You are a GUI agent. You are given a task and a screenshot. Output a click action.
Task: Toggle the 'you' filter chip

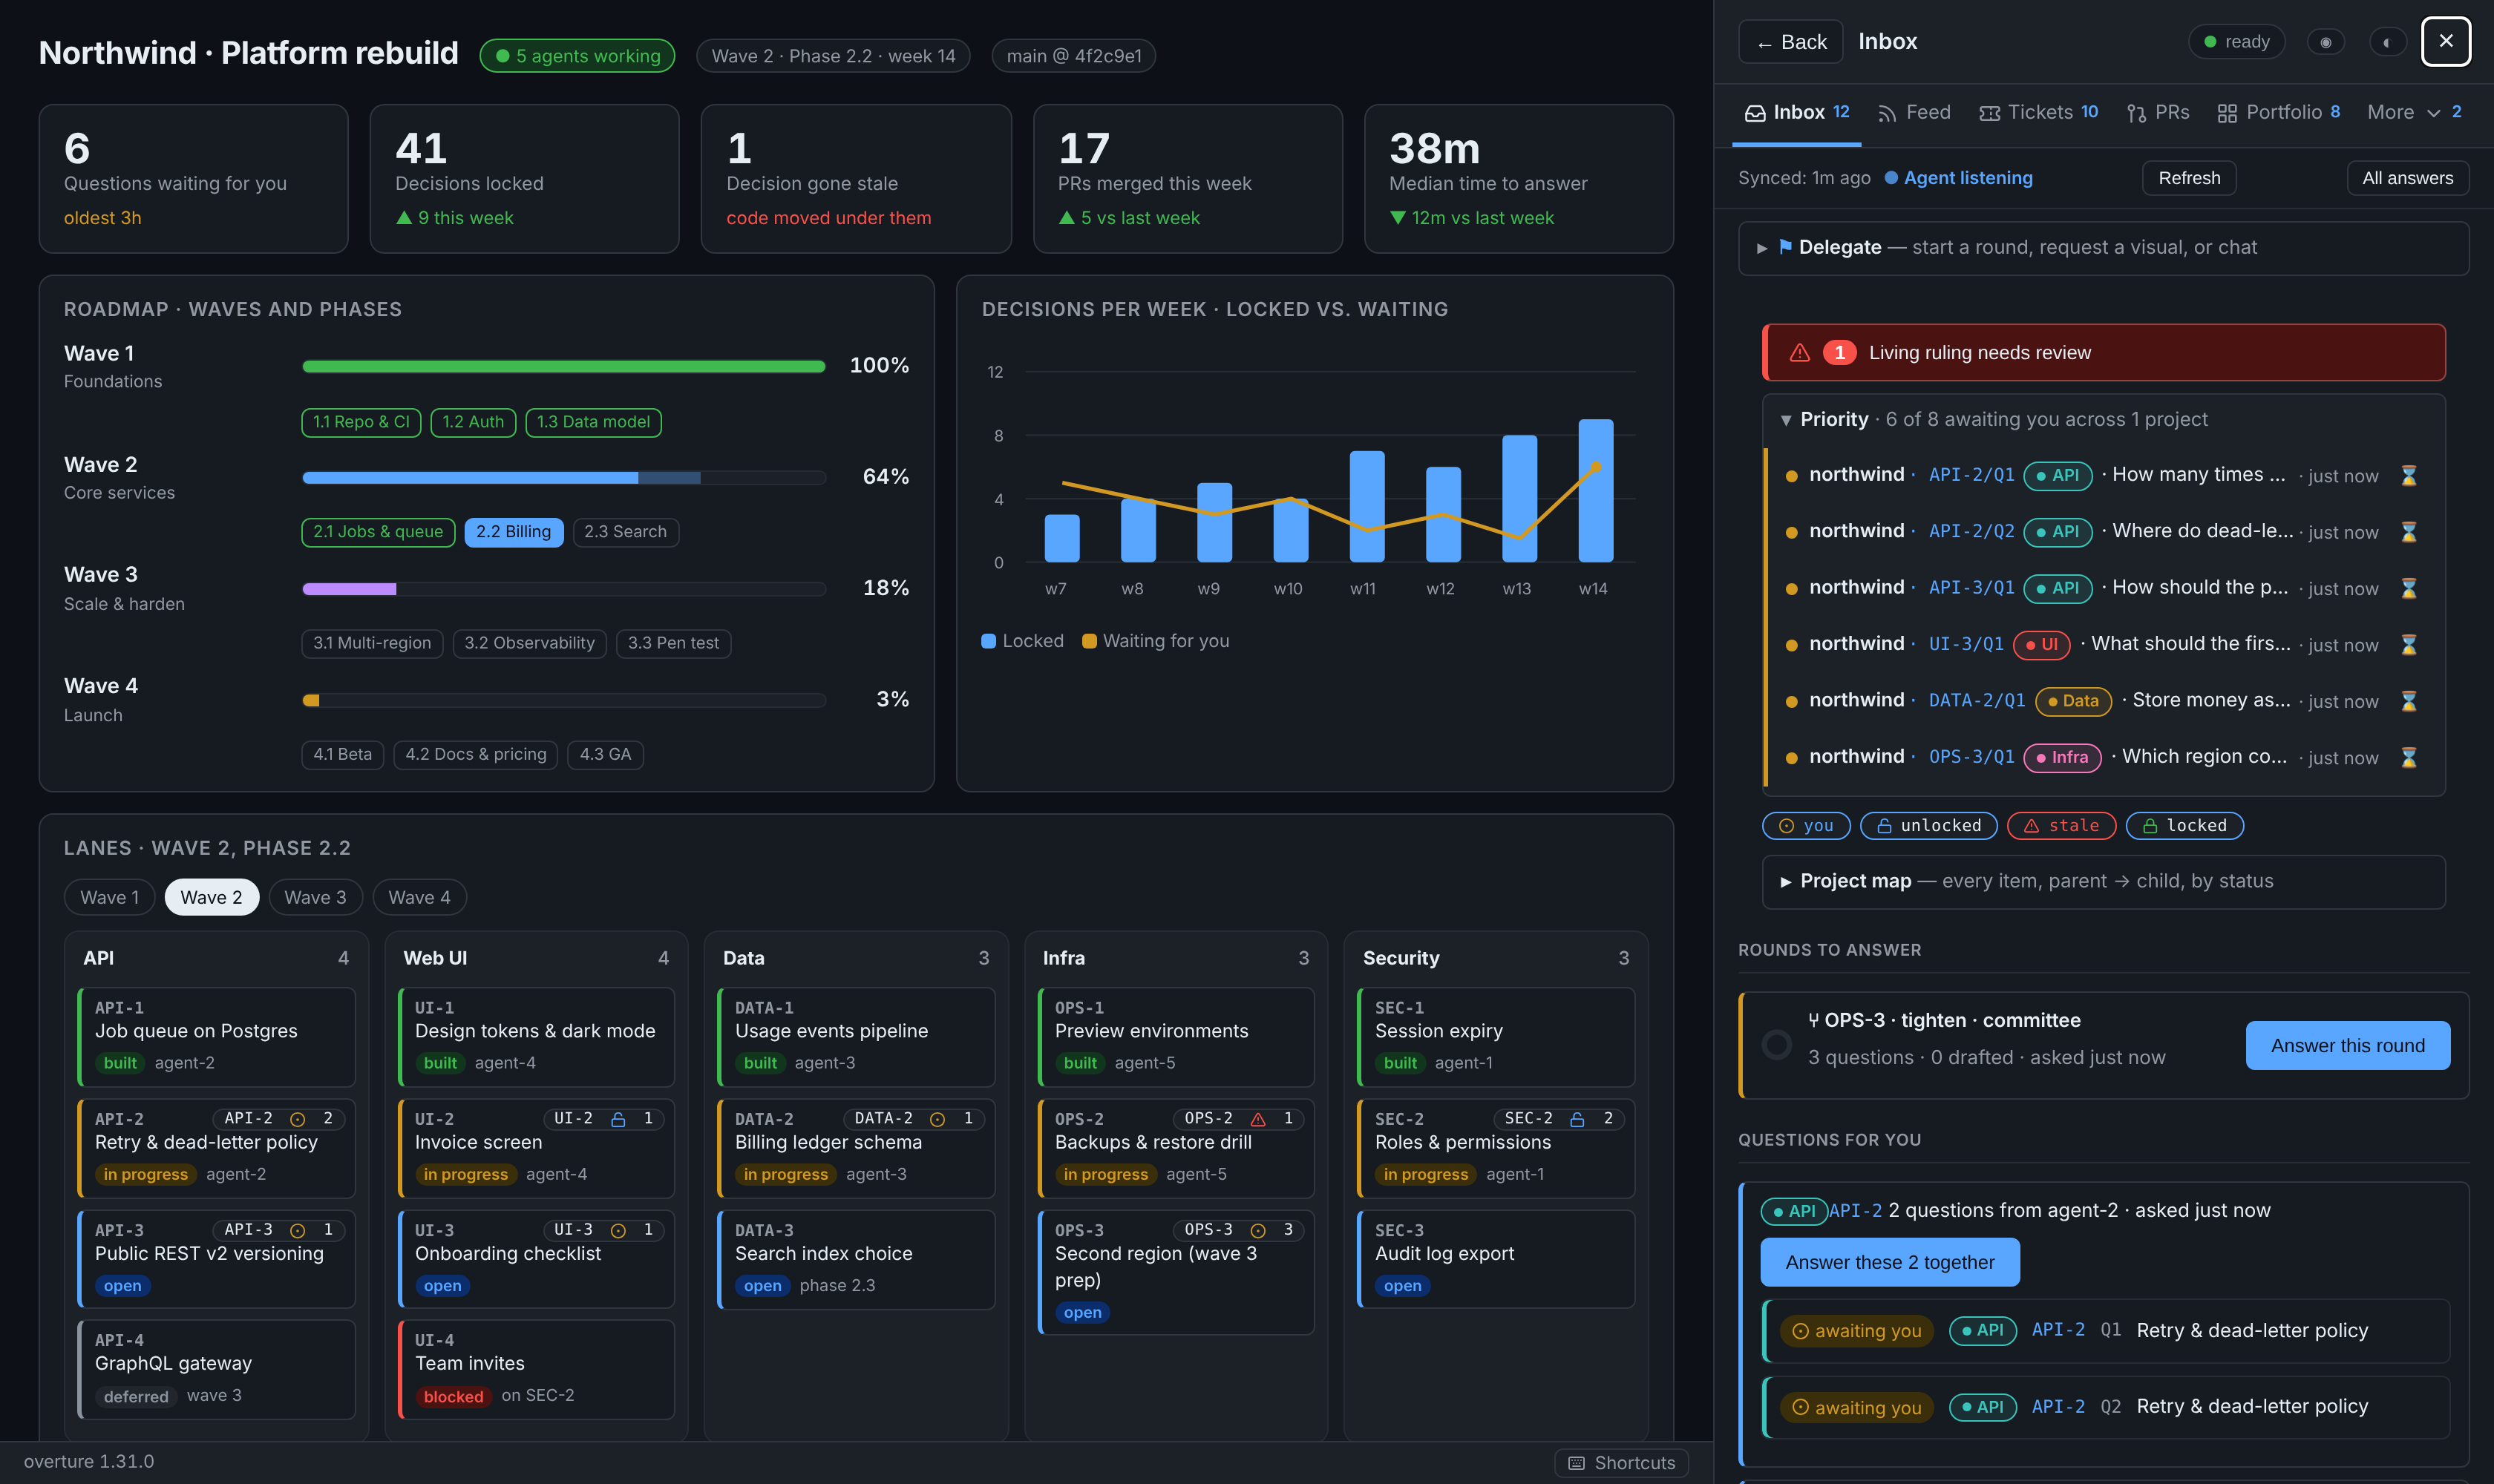1806,825
